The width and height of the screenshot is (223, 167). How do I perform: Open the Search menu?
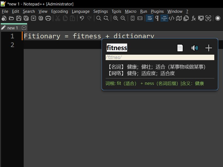tap(29, 11)
